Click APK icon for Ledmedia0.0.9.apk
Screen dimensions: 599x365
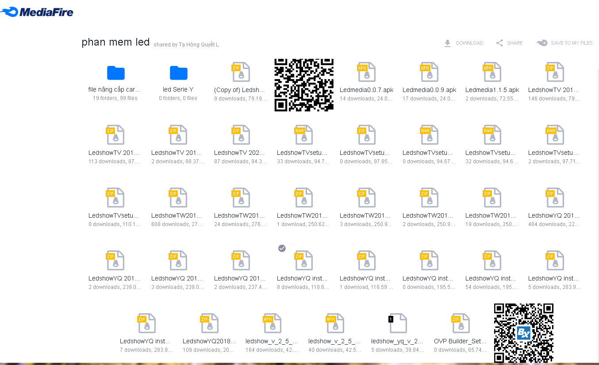pyautogui.click(x=430, y=72)
